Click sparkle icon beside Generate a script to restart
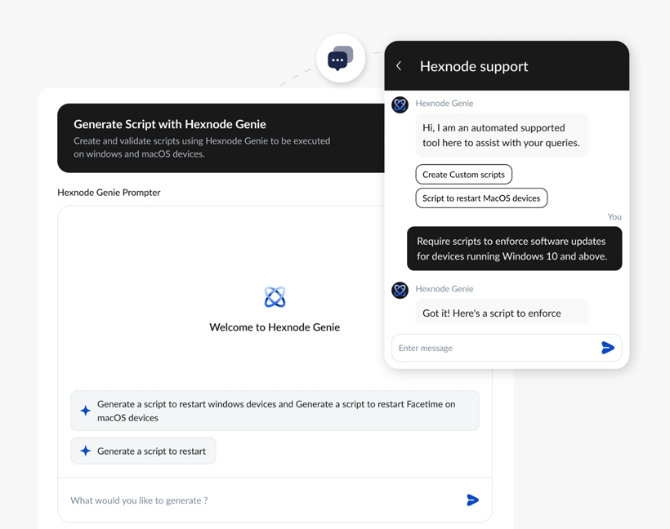The height and width of the screenshot is (529, 670). (x=86, y=451)
